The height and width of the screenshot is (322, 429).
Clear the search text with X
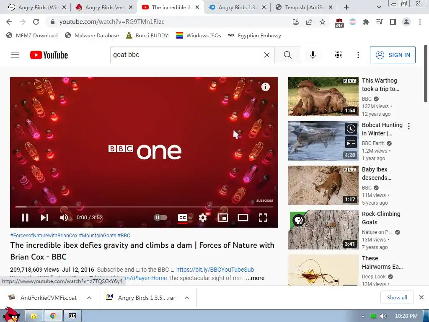point(267,55)
